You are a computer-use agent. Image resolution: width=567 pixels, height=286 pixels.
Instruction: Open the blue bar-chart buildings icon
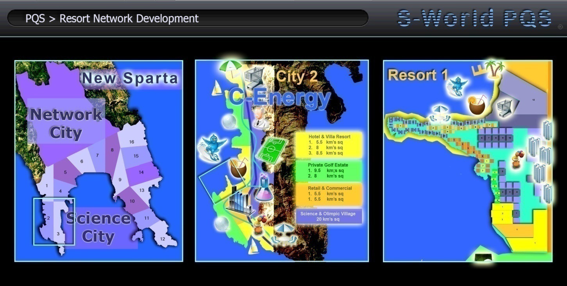click(240, 200)
